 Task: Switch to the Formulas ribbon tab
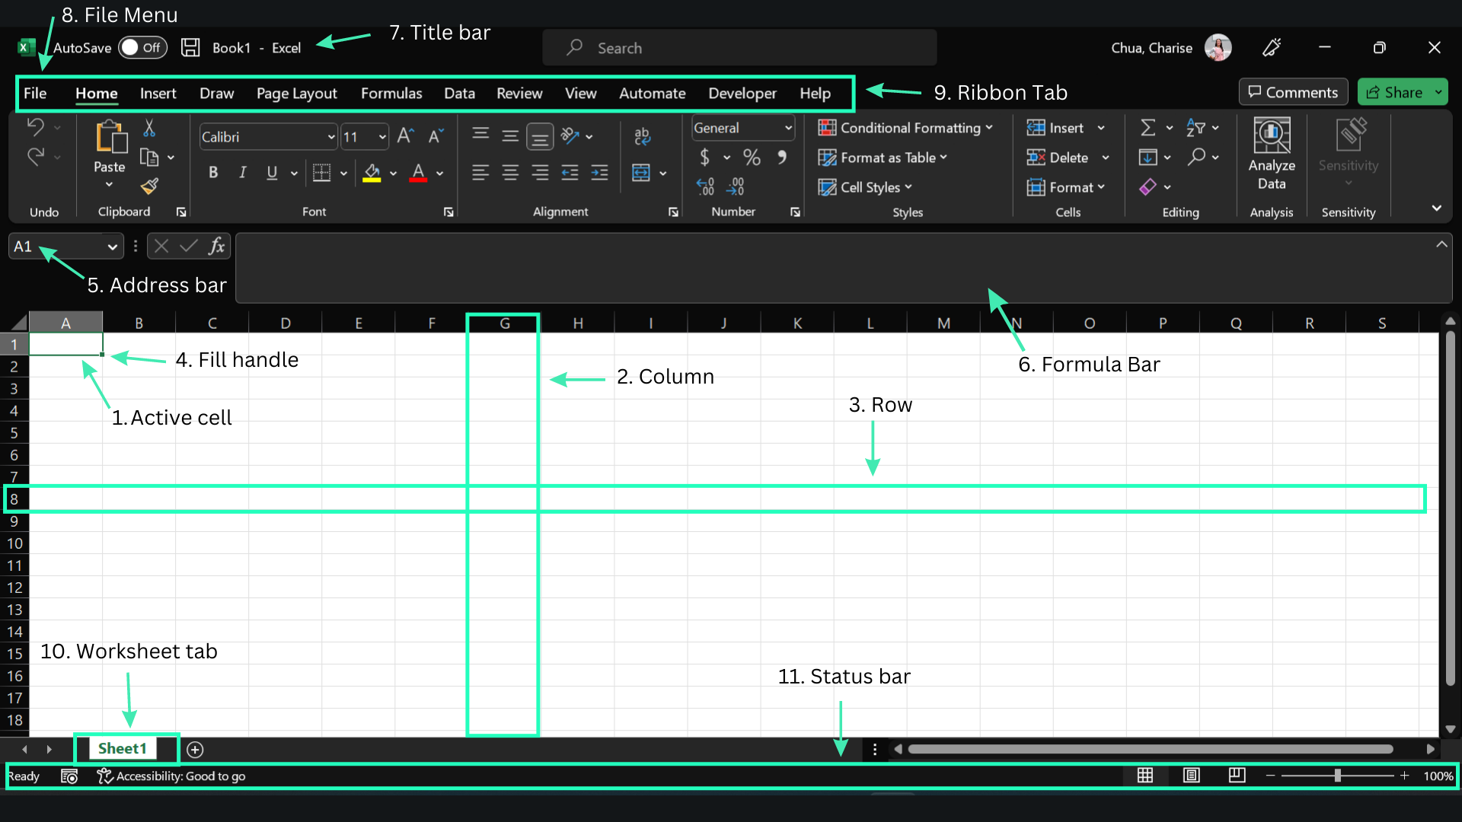pos(391,93)
